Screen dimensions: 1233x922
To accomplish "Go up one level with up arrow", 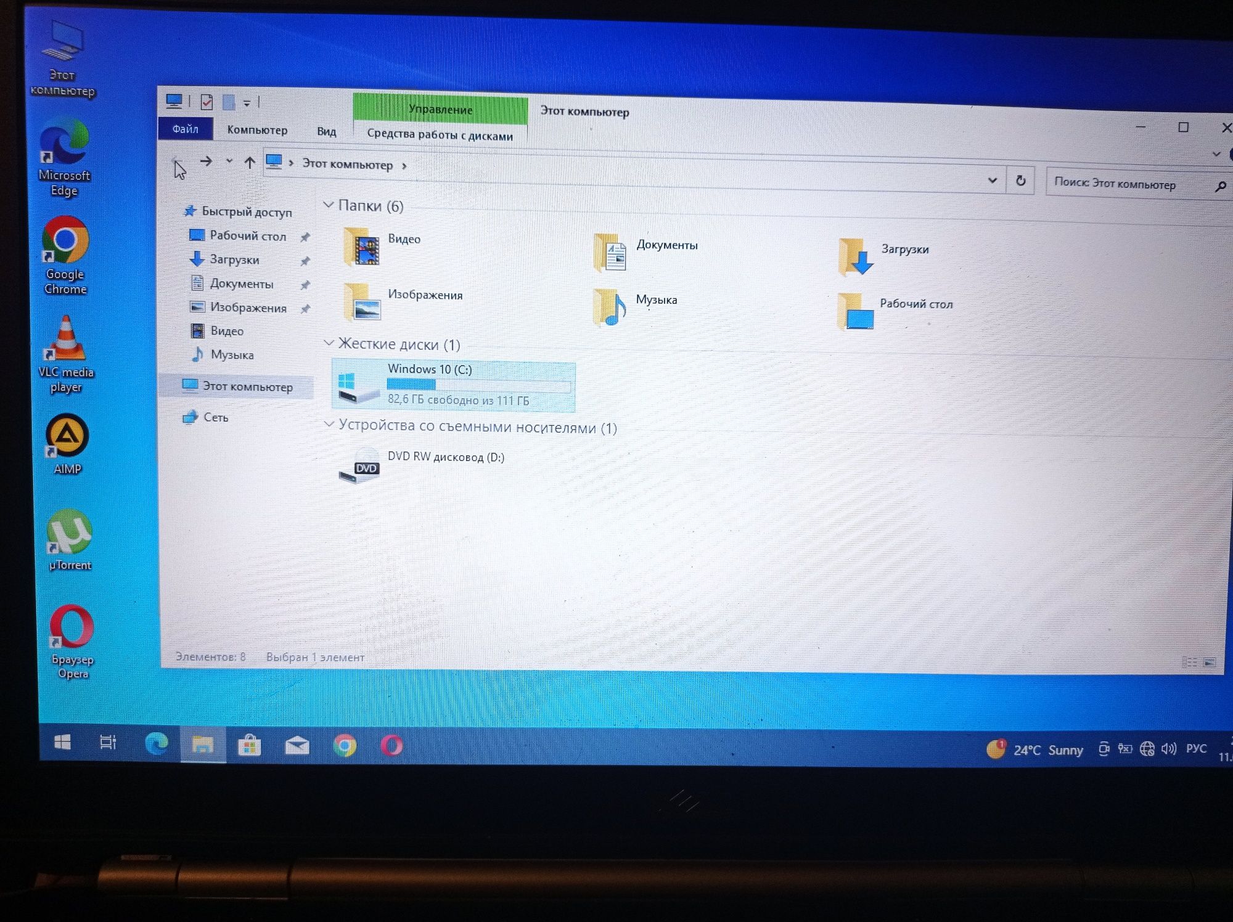I will click(x=250, y=163).
